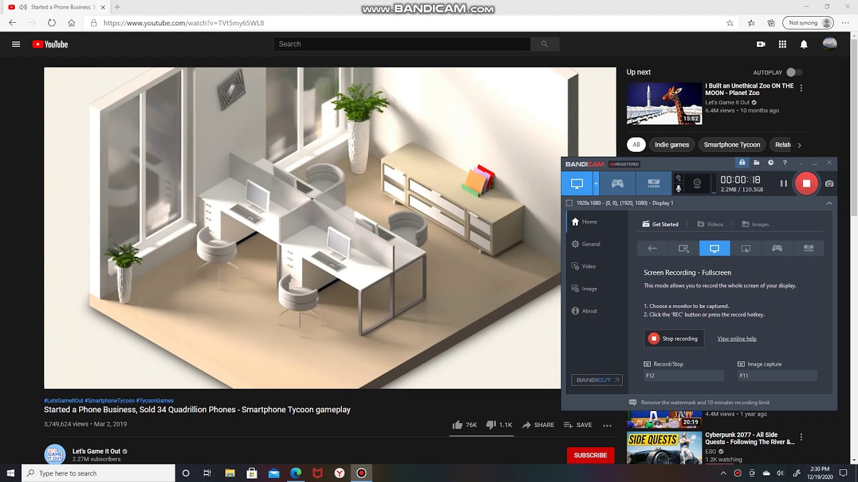Open options for the Unethical Zoo video
The width and height of the screenshot is (858, 482).
(801, 88)
